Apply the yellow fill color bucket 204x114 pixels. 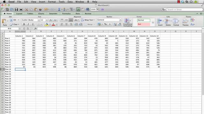(47, 24)
